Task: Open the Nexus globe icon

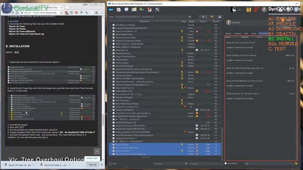Action: [x=126, y=9]
